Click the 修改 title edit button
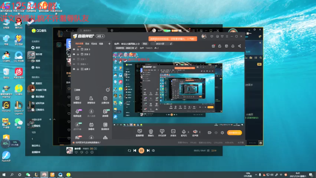The image size is (316, 178). click(x=145, y=44)
